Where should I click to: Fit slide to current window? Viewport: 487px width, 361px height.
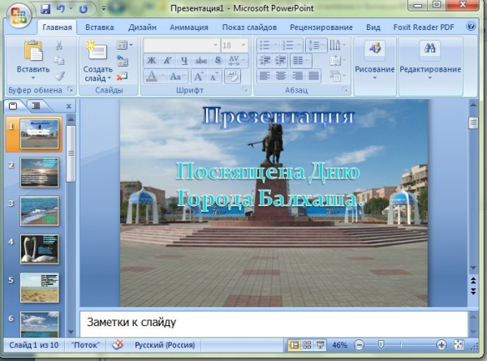coord(459,345)
